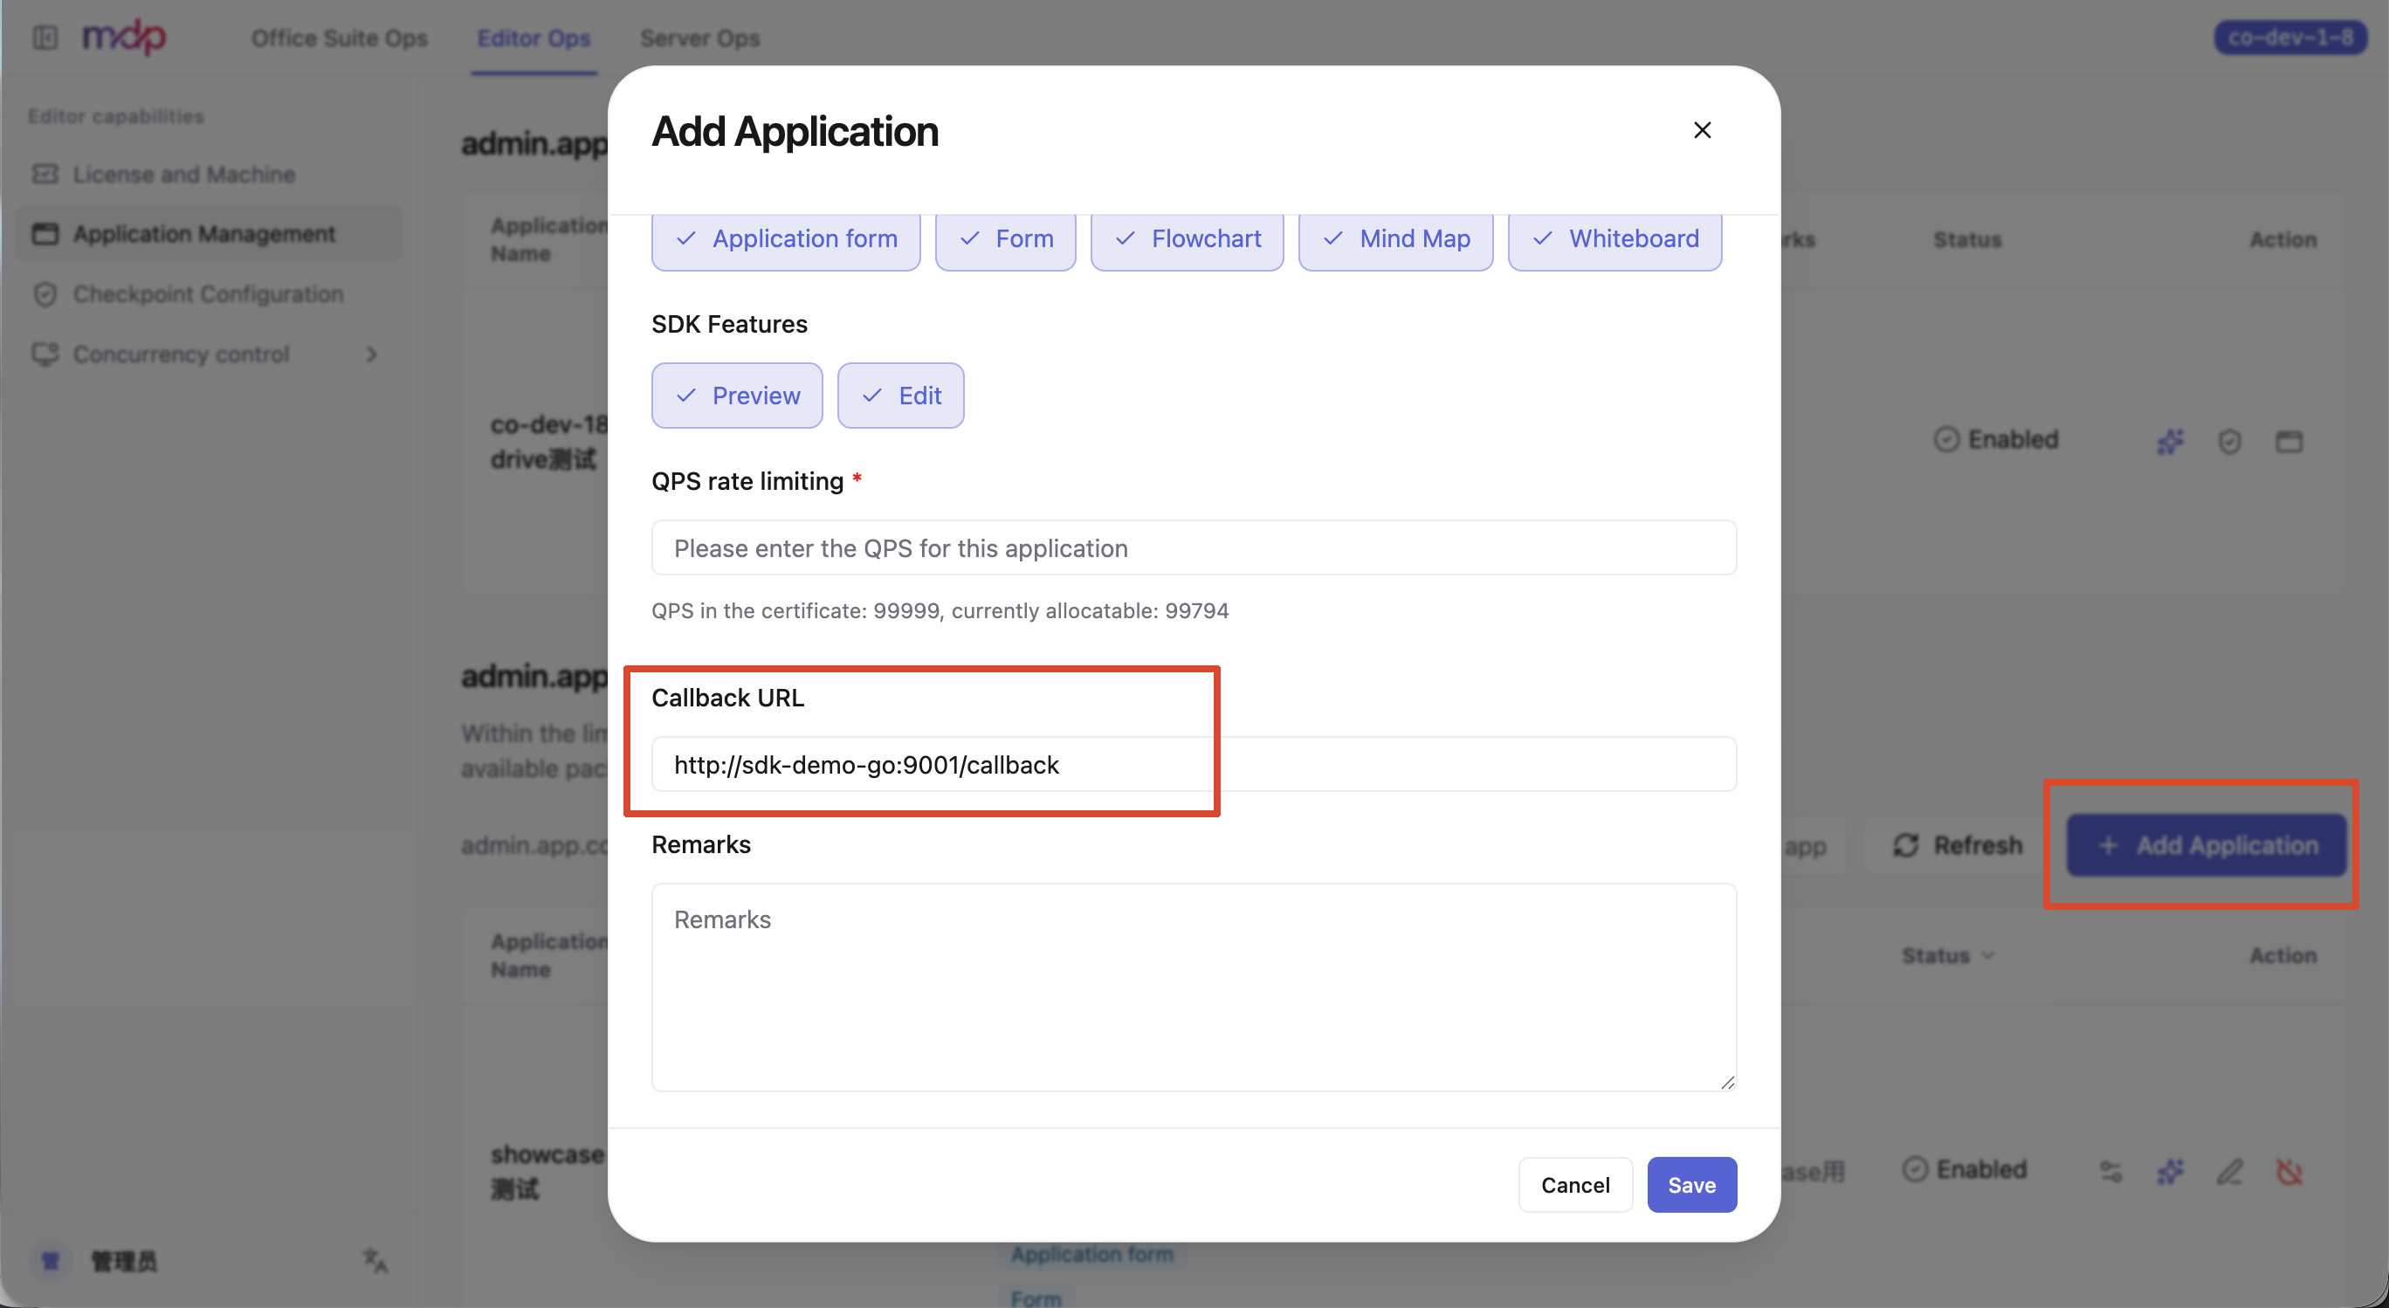Click the language translate icon at bottom left
The height and width of the screenshot is (1308, 2389).
pos(375,1260)
